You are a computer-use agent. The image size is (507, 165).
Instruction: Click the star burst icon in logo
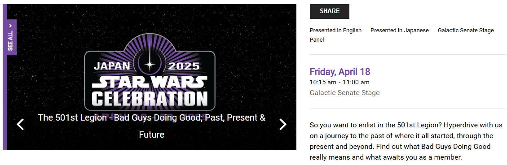click(x=150, y=65)
